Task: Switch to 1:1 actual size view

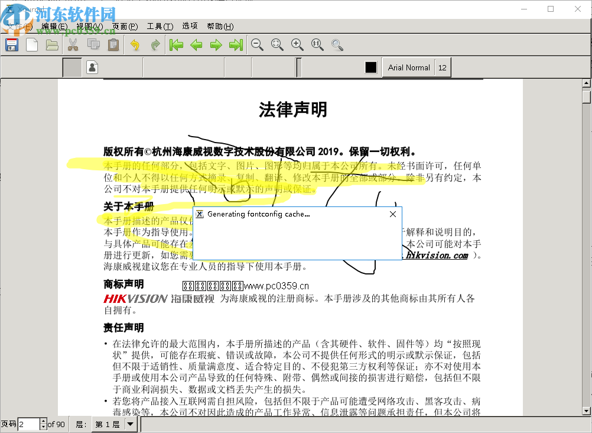Action: click(x=317, y=44)
